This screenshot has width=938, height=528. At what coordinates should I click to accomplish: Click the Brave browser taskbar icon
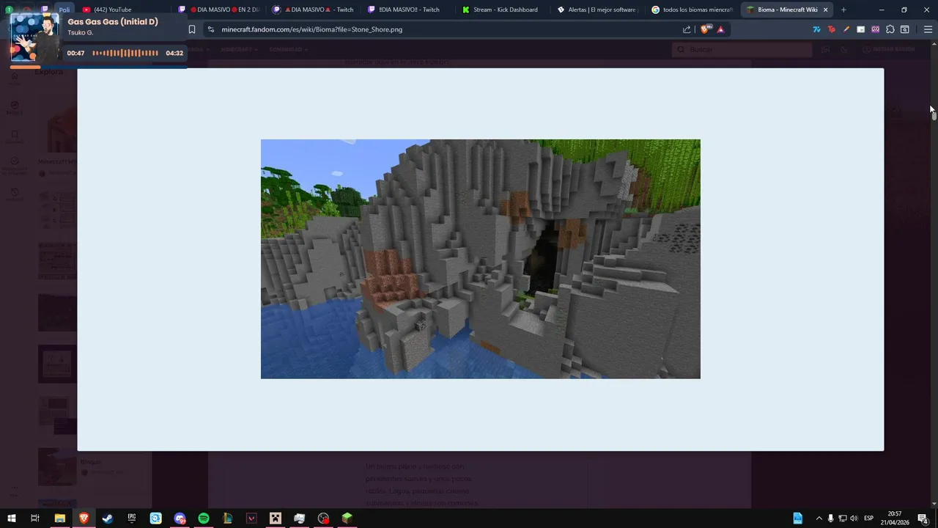(x=84, y=518)
